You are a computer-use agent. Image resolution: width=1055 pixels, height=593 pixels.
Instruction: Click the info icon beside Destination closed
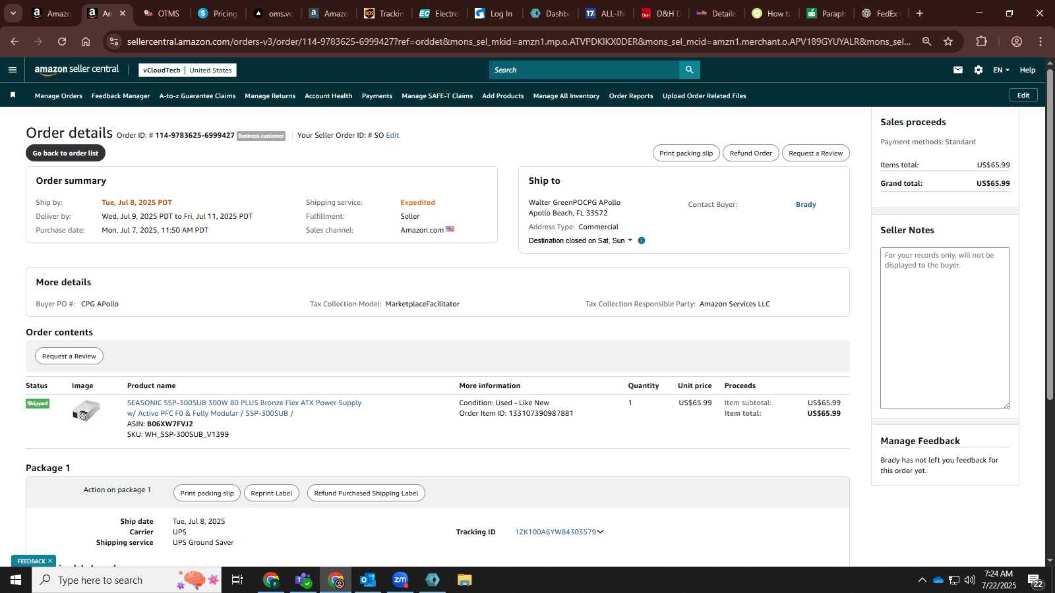[x=641, y=240]
